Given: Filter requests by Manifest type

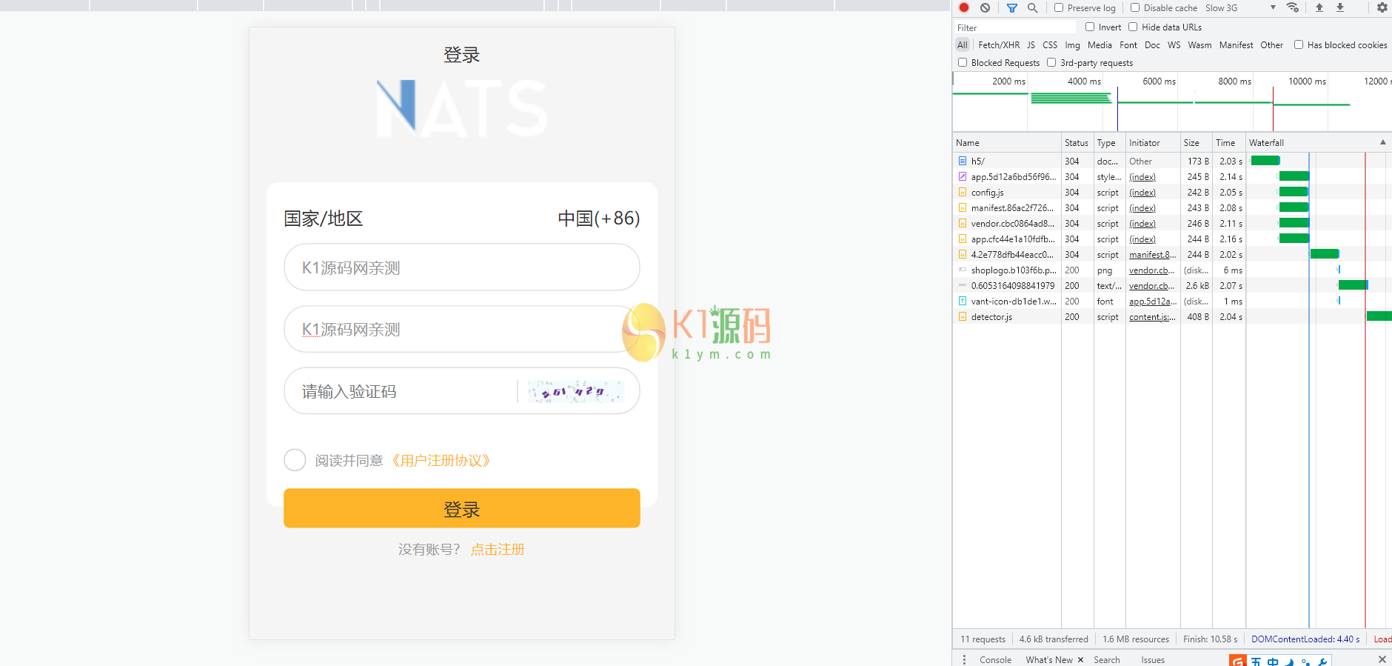Looking at the screenshot, I should [1237, 45].
